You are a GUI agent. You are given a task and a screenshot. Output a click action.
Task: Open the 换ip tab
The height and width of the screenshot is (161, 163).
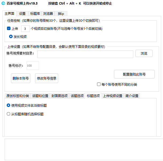coord(61,14)
